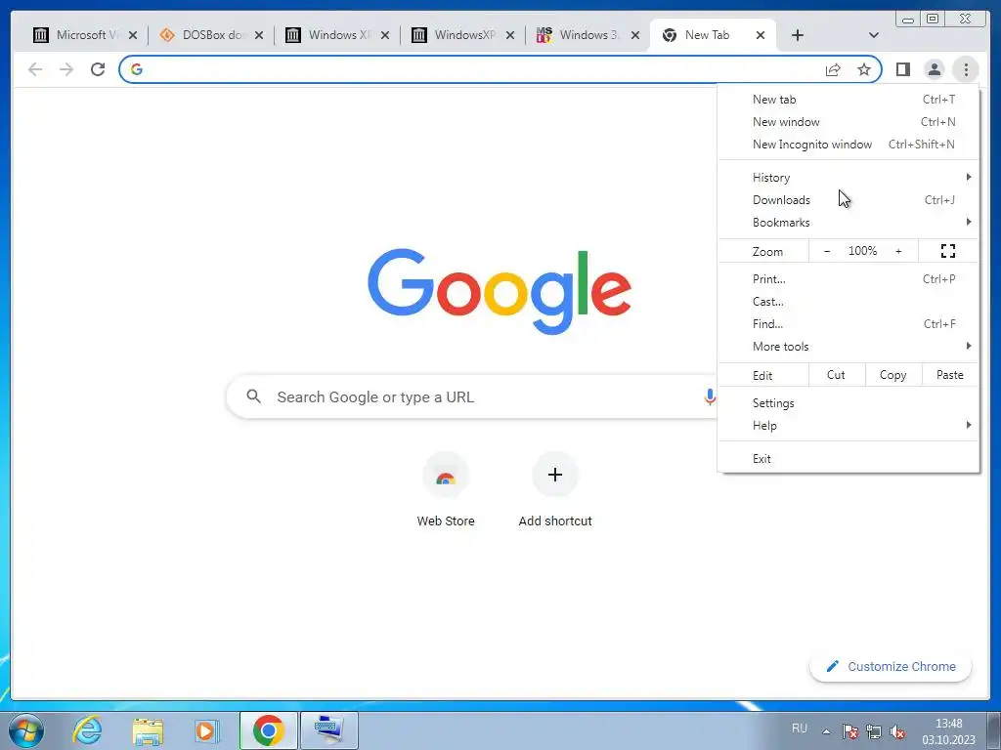Open the Windows Start button
This screenshot has height=750, width=1001.
26,730
